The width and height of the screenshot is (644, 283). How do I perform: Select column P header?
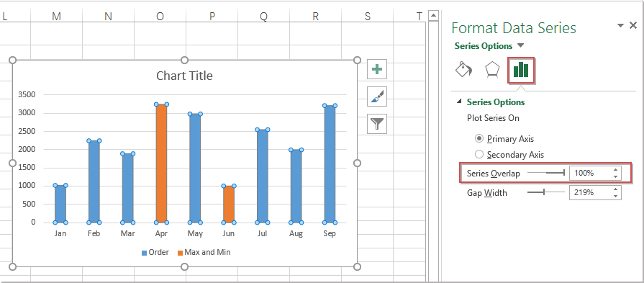point(212,16)
